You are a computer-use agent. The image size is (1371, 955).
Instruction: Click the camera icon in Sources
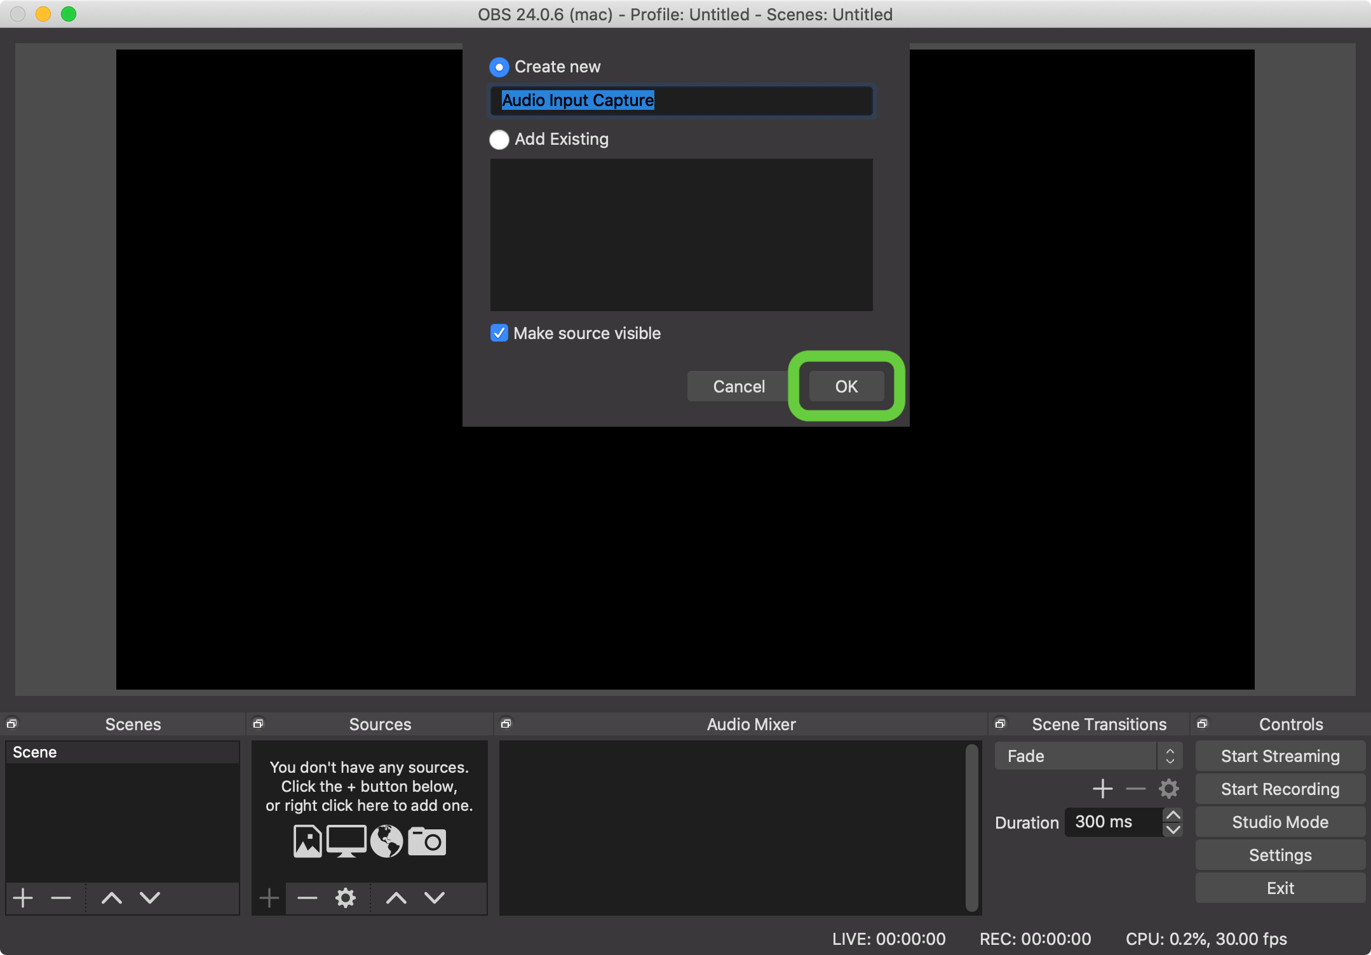tap(426, 841)
